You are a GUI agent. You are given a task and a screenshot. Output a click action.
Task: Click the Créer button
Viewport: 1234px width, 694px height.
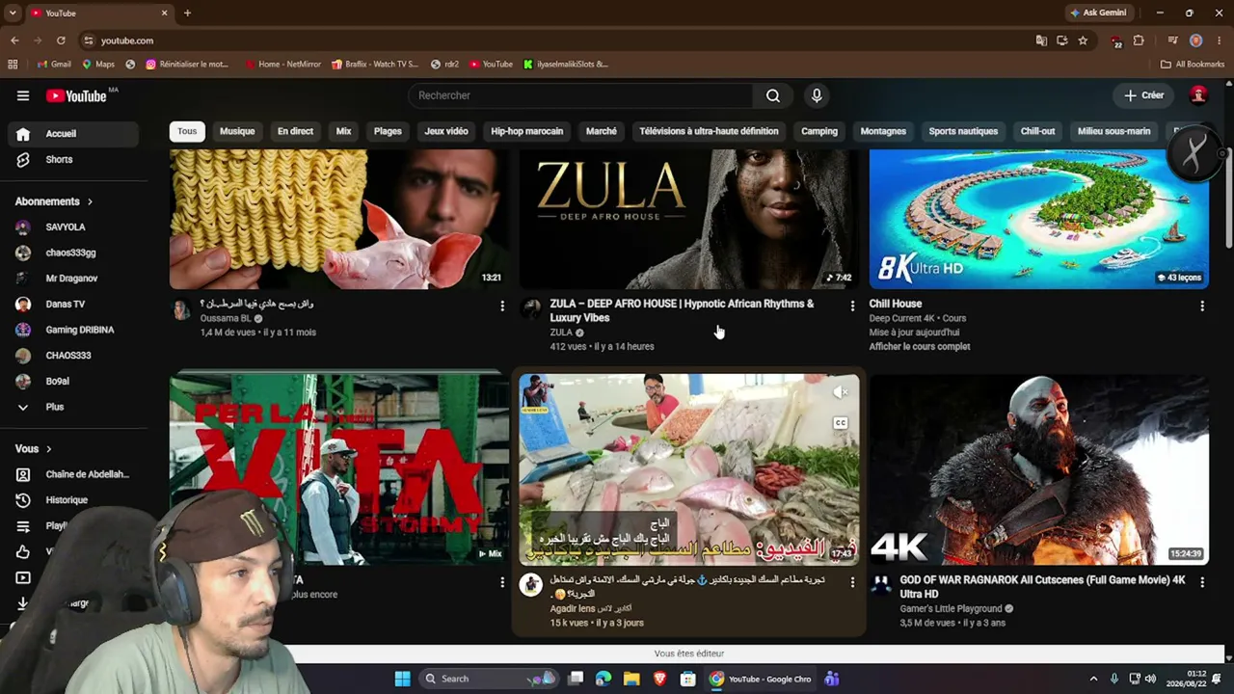[1144, 95]
